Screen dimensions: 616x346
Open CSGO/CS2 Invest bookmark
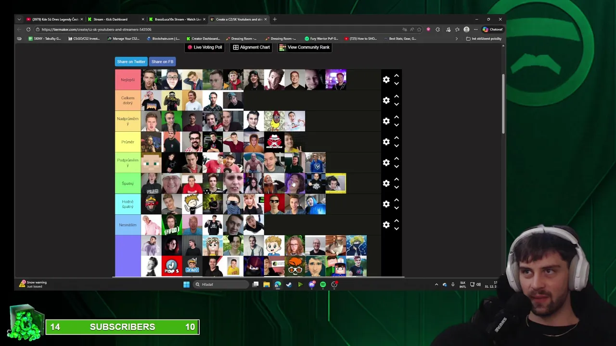(84, 38)
